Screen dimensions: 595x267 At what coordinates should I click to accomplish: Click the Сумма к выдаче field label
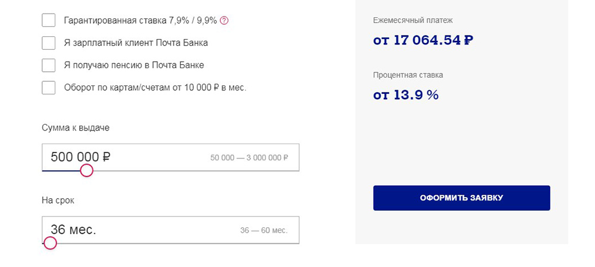(76, 128)
